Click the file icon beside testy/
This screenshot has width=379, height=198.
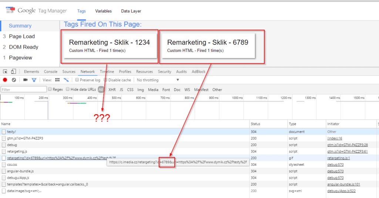pyautogui.click(x=4, y=132)
